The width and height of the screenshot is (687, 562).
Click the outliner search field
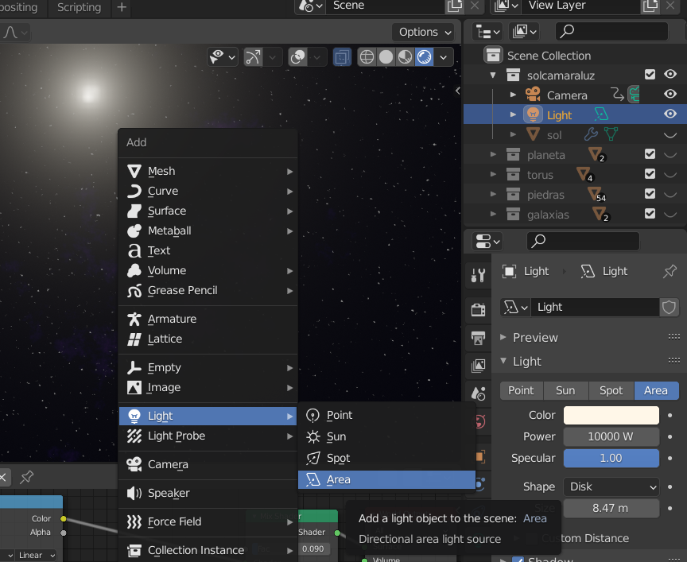click(611, 32)
